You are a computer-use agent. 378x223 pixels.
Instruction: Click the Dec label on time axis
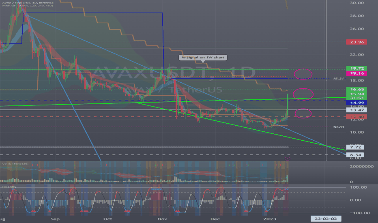[215, 219]
